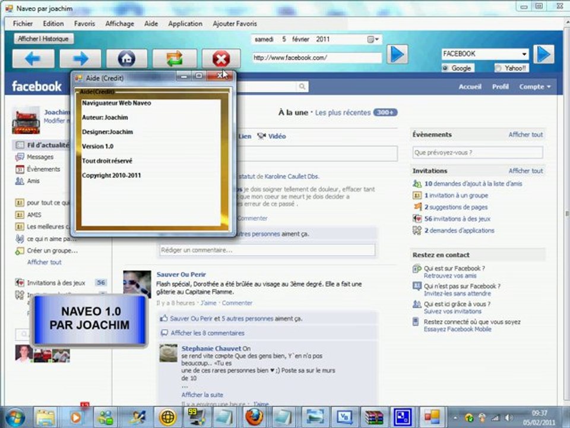Open 2 suggestions de pages link

(456, 207)
